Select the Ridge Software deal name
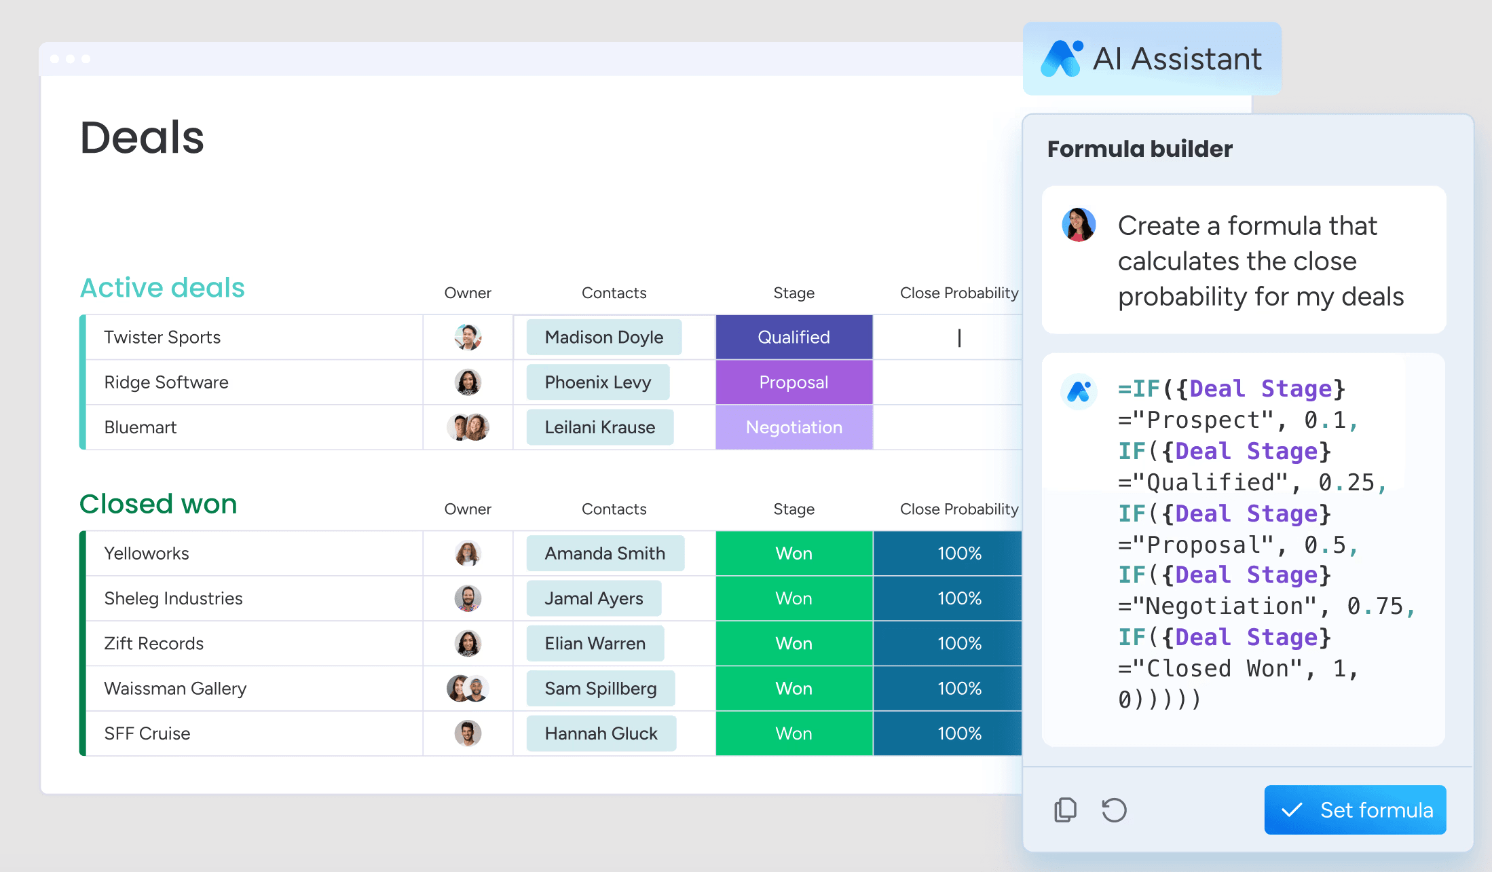 (166, 382)
